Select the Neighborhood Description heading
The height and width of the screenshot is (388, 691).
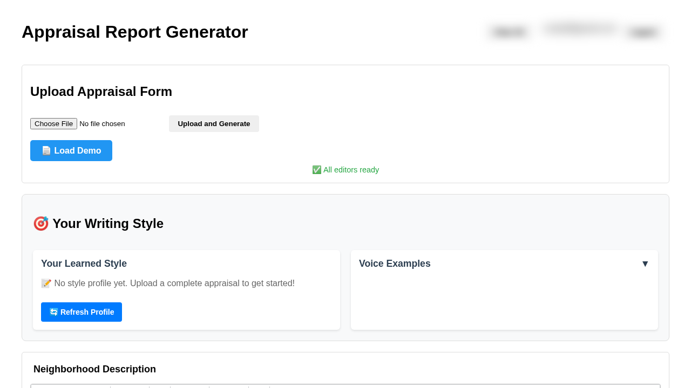[94, 369]
